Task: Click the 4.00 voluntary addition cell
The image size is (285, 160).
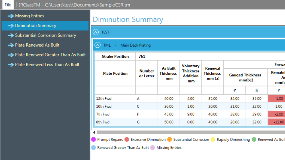Action: pyautogui.click(x=191, y=99)
